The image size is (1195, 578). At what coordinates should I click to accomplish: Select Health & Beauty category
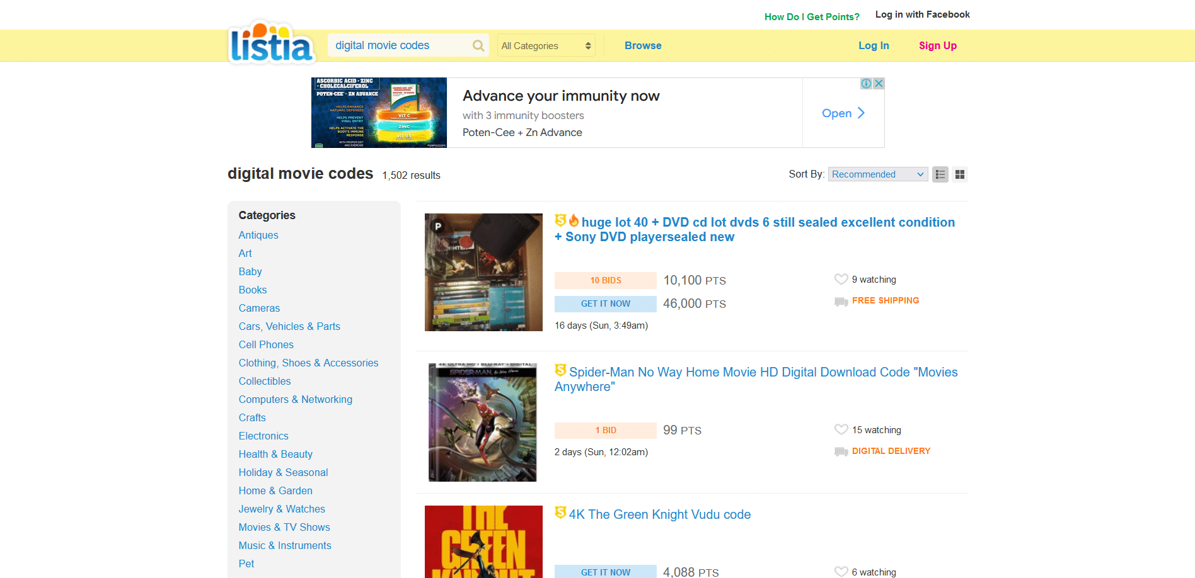coord(275,454)
